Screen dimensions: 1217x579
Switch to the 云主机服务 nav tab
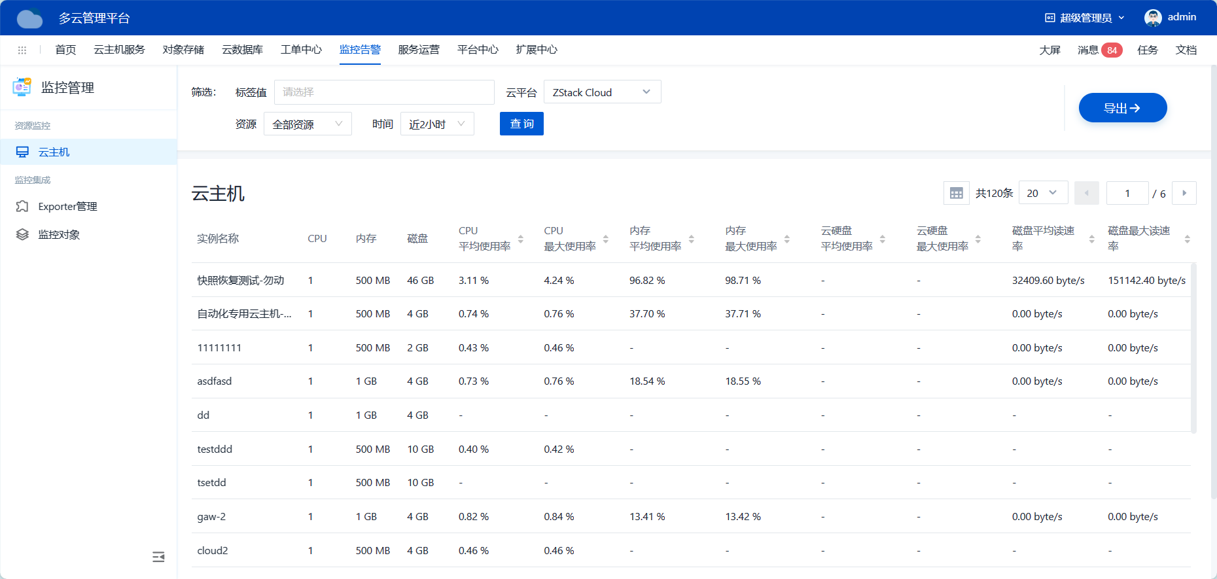pos(119,50)
